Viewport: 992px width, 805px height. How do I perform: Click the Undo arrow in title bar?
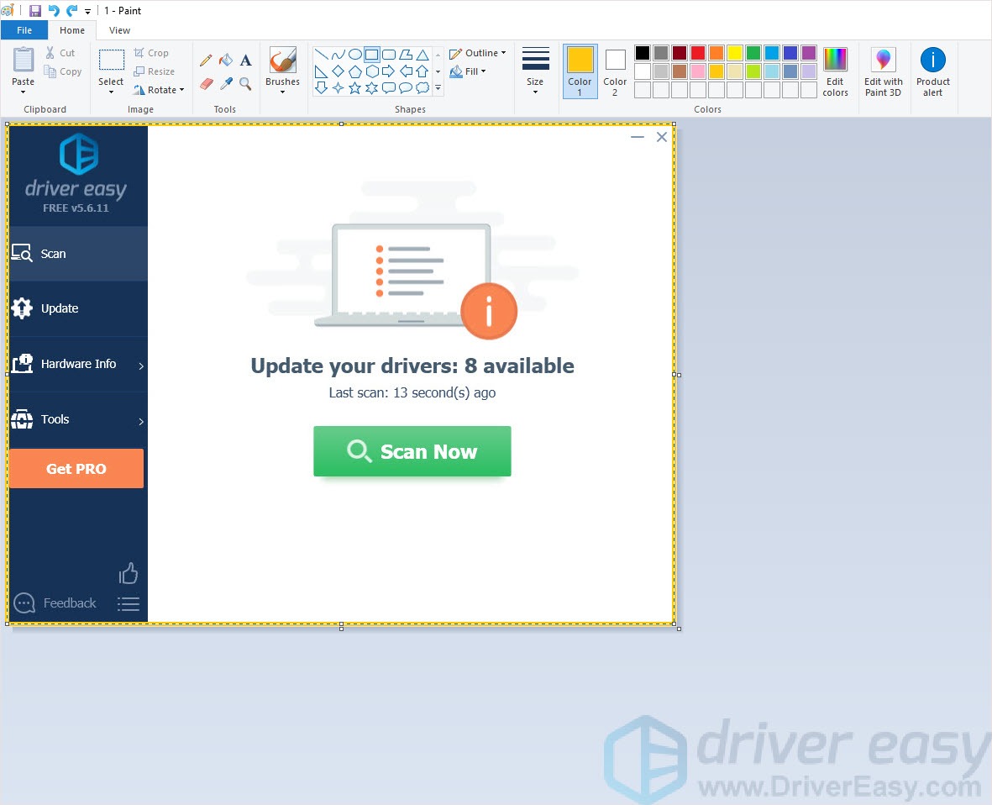tap(54, 11)
